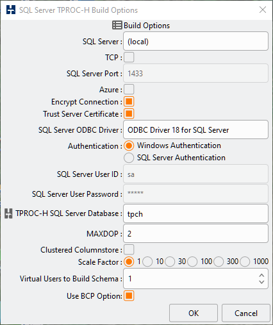Click the SQL Server ODBC Driver field

tap(195, 129)
